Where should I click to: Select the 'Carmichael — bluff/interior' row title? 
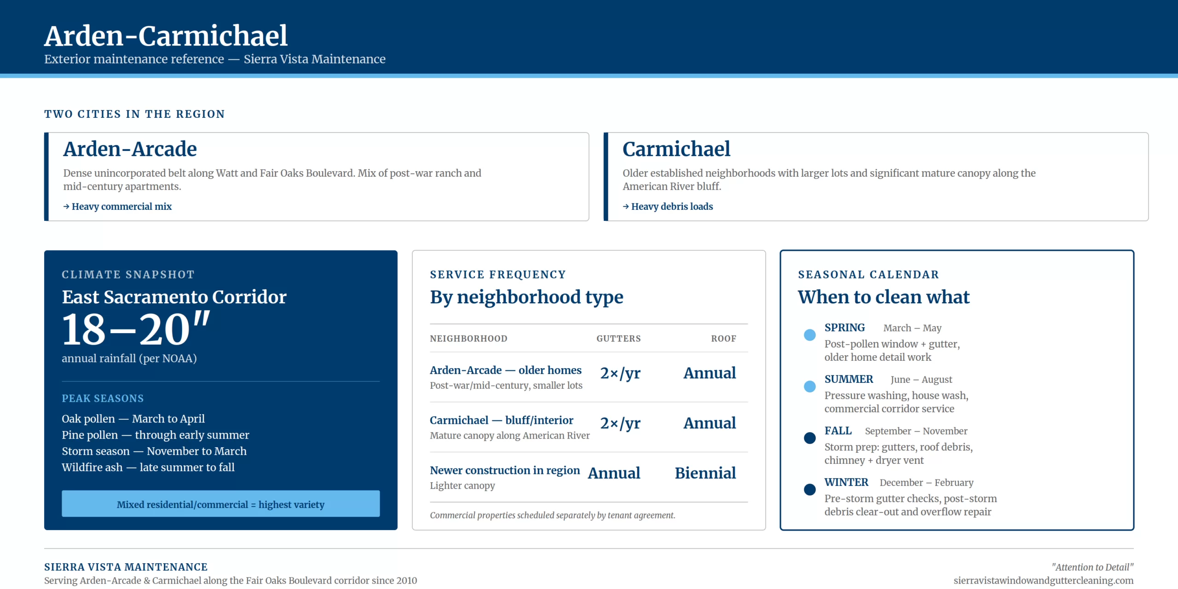[502, 420]
